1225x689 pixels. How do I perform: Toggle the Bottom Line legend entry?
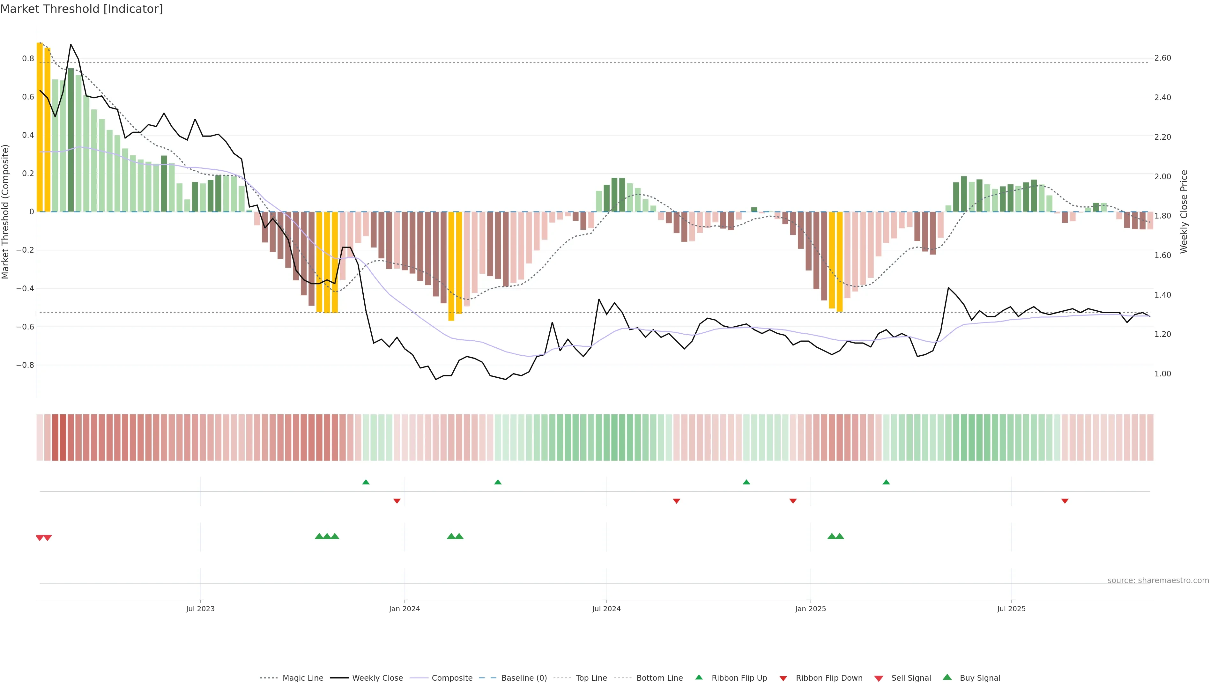659,678
